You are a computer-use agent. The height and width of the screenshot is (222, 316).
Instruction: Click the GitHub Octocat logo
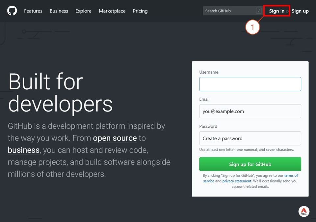(x=12, y=11)
